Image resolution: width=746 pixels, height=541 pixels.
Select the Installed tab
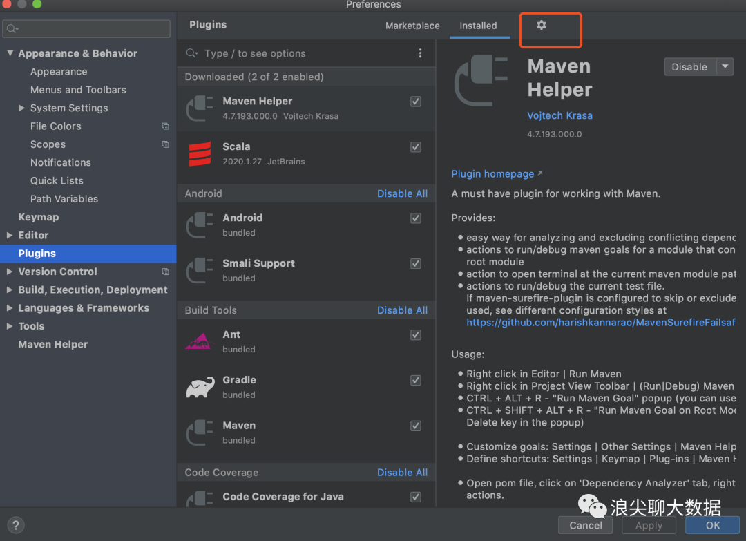(478, 26)
